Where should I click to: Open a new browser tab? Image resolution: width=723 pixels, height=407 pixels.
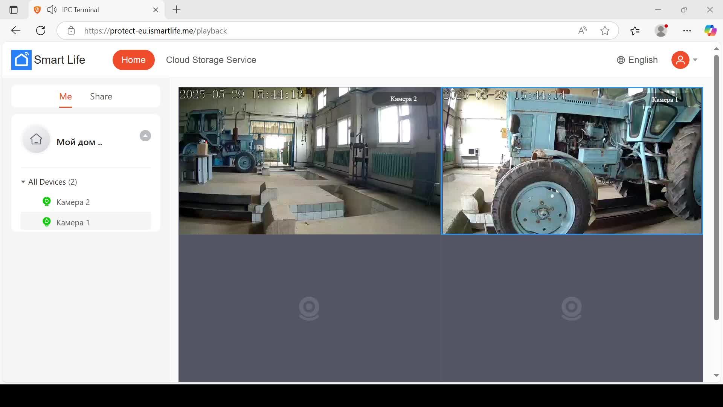click(x=177, y=10)
